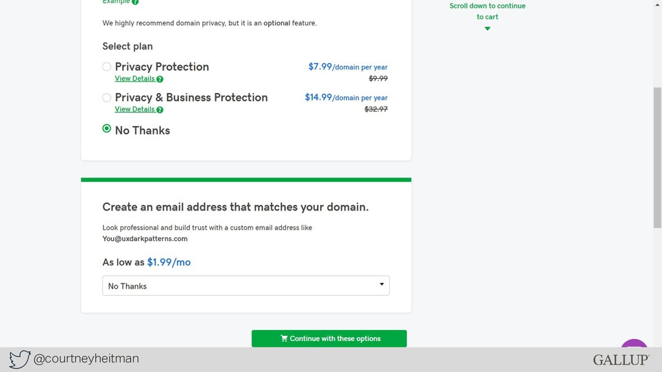Click the help icon beside Example
Screen dimensions: 662x372
[135, 2]
